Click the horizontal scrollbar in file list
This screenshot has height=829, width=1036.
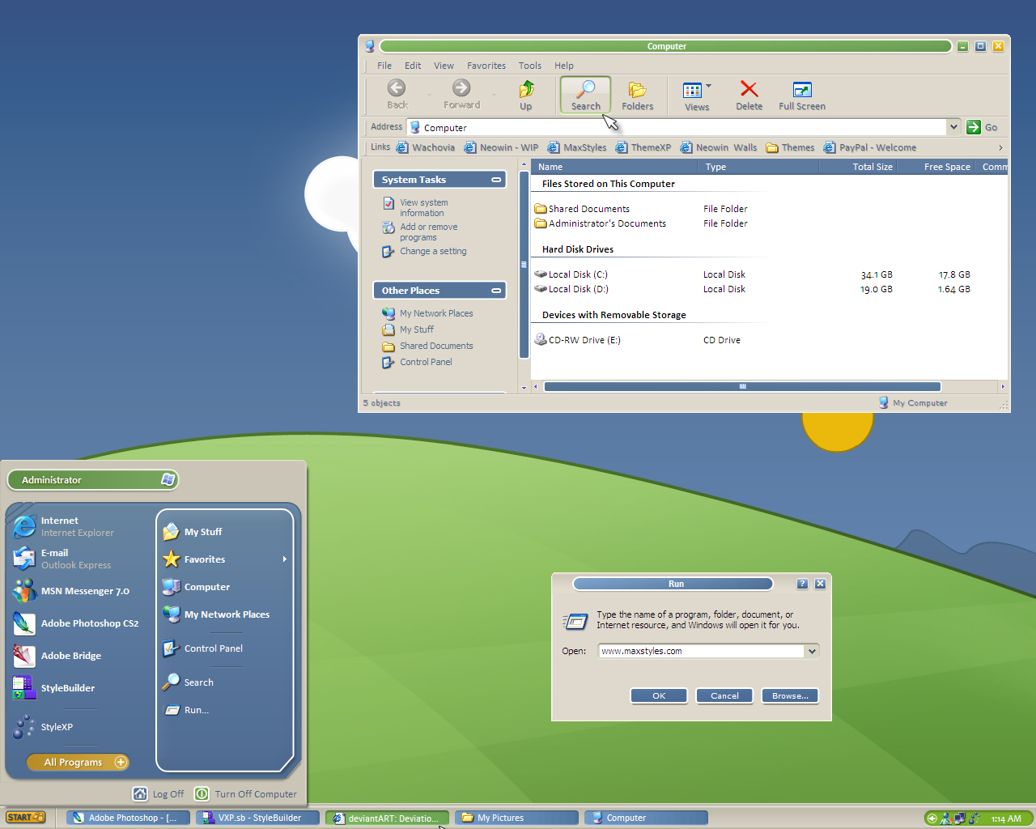coord(742,386)
